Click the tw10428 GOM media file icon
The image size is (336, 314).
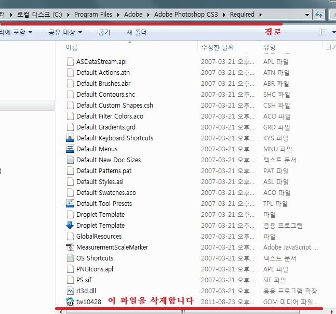(70, 302)
